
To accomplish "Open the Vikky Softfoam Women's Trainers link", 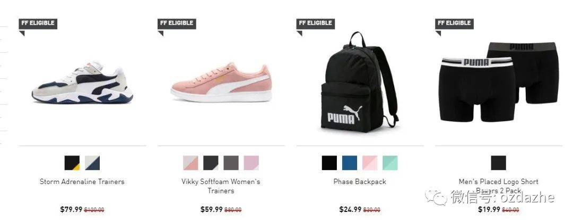I will pyautogui.click(x=221, y=186).
